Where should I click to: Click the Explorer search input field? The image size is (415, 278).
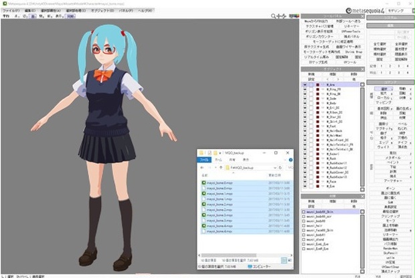pos(290,168)
